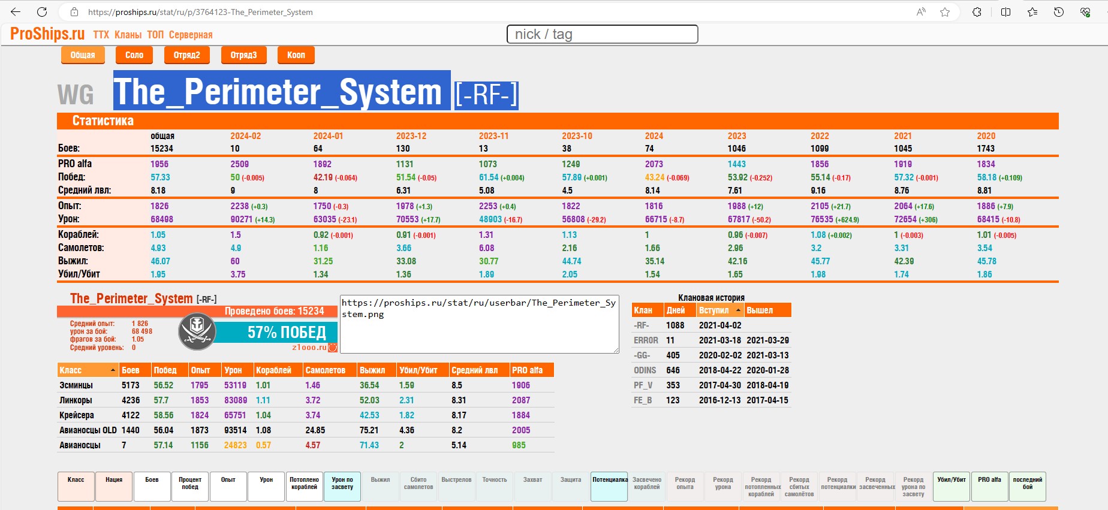The height and width of the screenshot is (510, 1108).
Task: Open the Split screen icon
Action: point(1006,11)
